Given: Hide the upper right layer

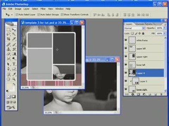Looking at the screenshot, I should pyautogui.click(x=126, y=56).
